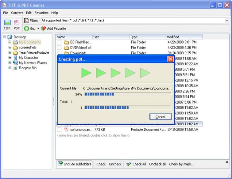
Task: Click the 773 KB size cell
Action: tap(100, 129)
